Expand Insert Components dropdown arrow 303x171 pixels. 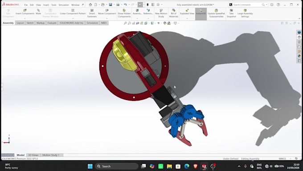click(25, 19)
